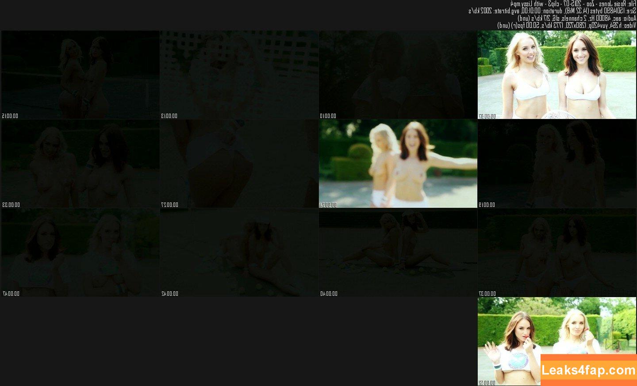Image resolution: width=637 pixels, height=386 pixels.
Task: Open the dimmed seated-figure thumbnail marked 00:00:42
Action: click(x=239, y=252)
